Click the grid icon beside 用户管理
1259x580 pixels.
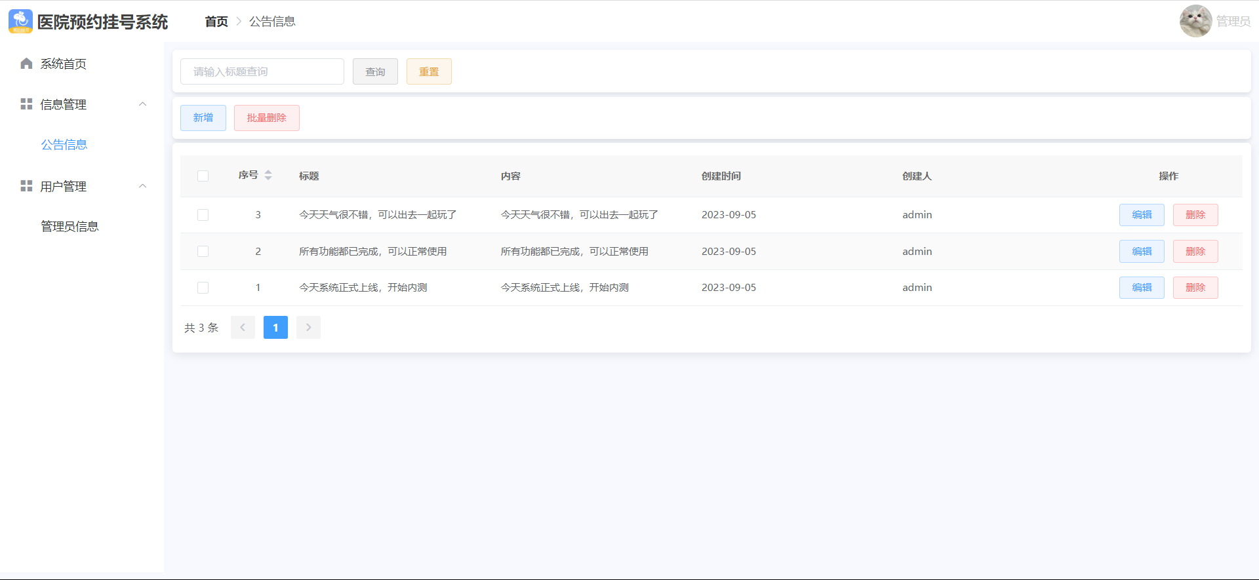[26, 186]
